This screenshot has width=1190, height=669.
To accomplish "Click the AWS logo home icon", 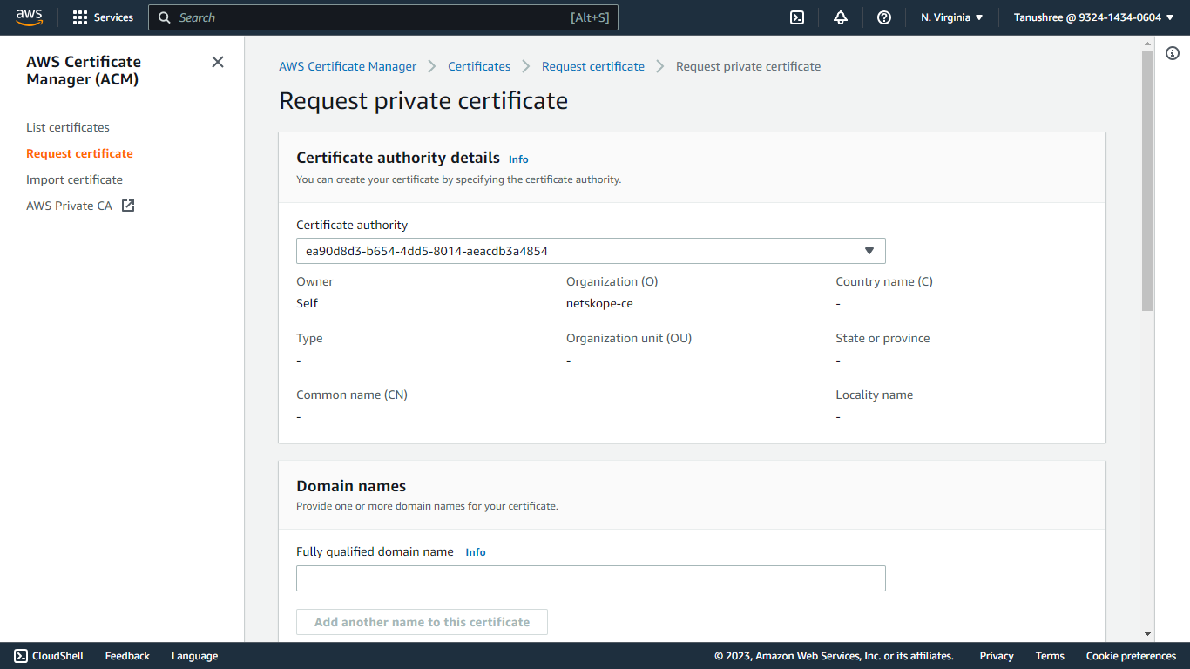I will pyautogui.click(x=29, y=17).
